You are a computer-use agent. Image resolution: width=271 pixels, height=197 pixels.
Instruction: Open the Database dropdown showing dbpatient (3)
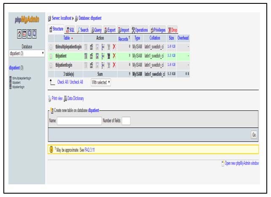(x=27, y=54)
